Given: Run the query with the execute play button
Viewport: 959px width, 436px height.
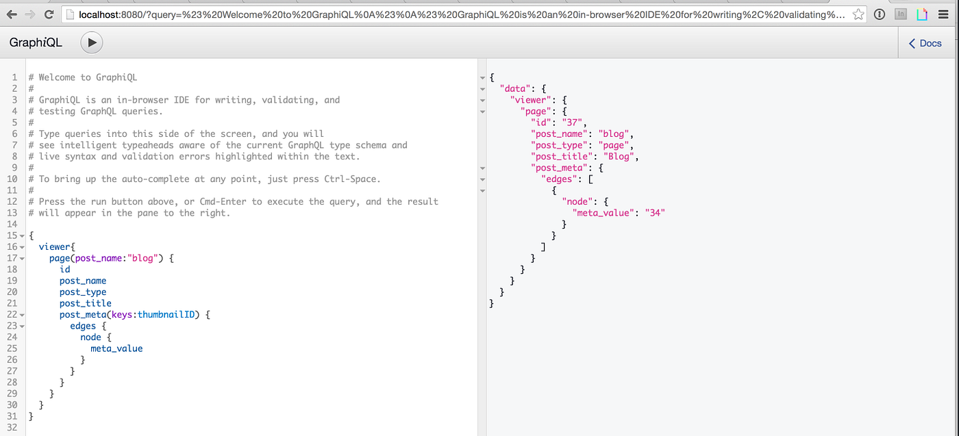Looking at the screenshot, I should pos(91,42).
